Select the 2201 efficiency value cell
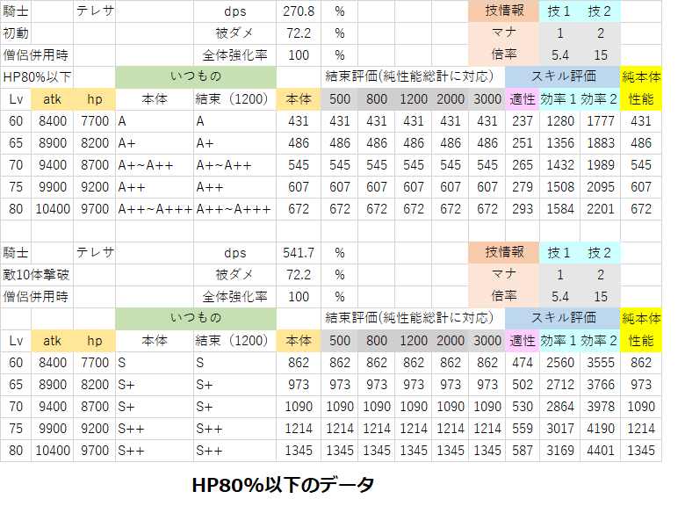The image size is (685, 506). pos(600,208)
